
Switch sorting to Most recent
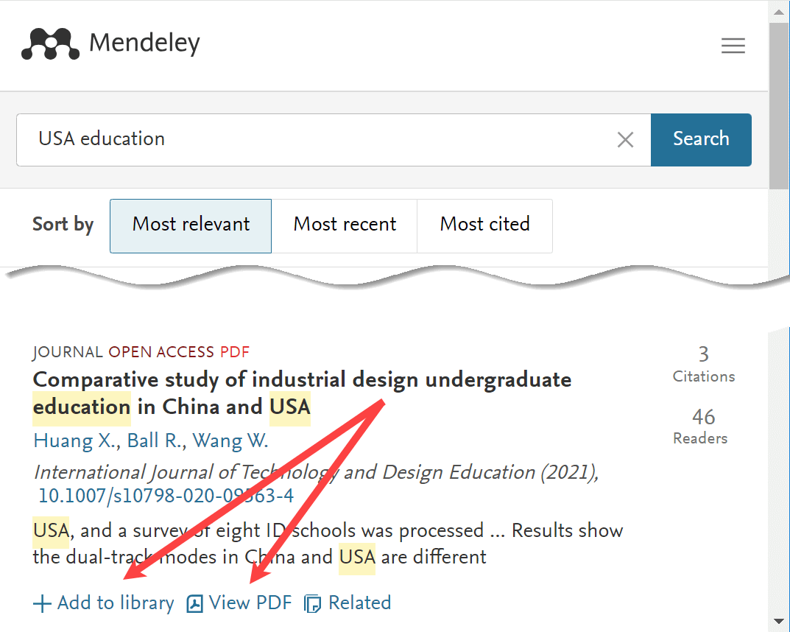pos(345,225)
